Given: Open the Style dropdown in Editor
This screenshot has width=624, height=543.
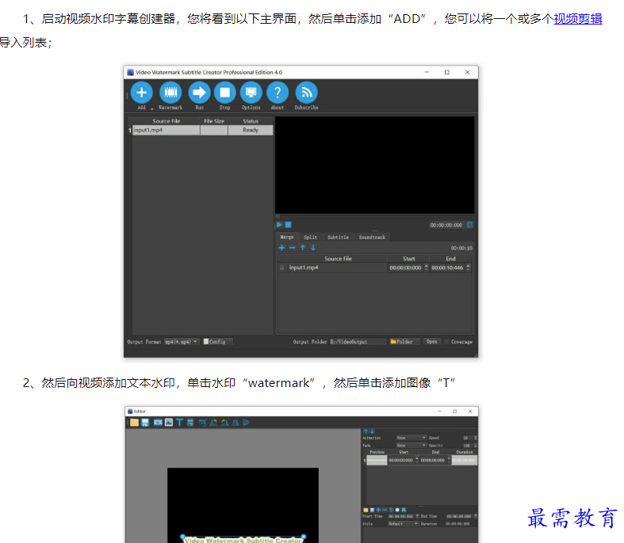Looking at the screenshot, I should (403, 524).
